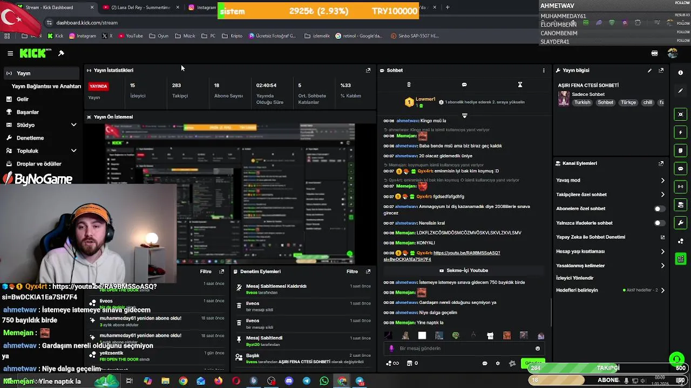Toggle Yalnızca ifadelerle sohbet switch

tap(660, 223)
